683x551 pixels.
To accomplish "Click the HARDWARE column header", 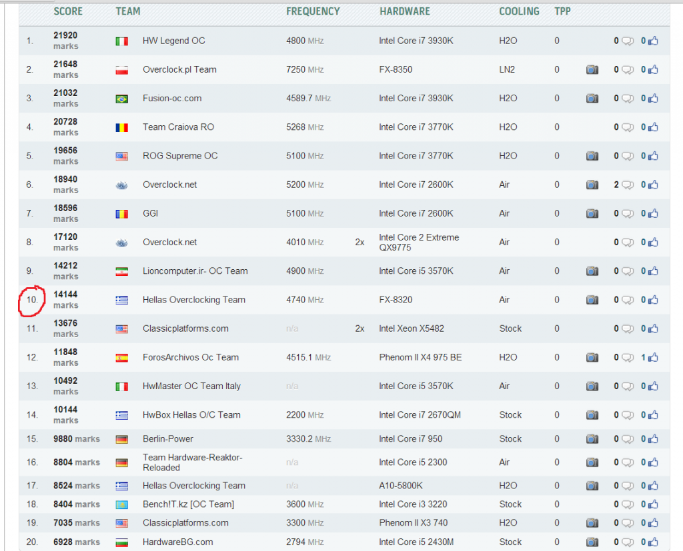I will point(405,11).
